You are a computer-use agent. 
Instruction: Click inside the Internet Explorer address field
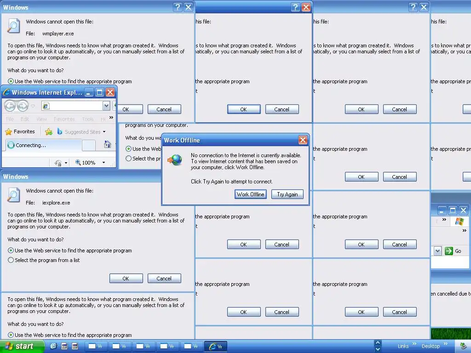(x=76, y=106)
